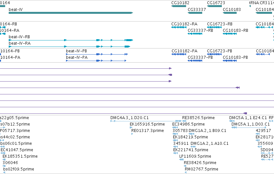Click the CG33337-RB transcript label
Viewport: 274px width, 174px height.
200,30
